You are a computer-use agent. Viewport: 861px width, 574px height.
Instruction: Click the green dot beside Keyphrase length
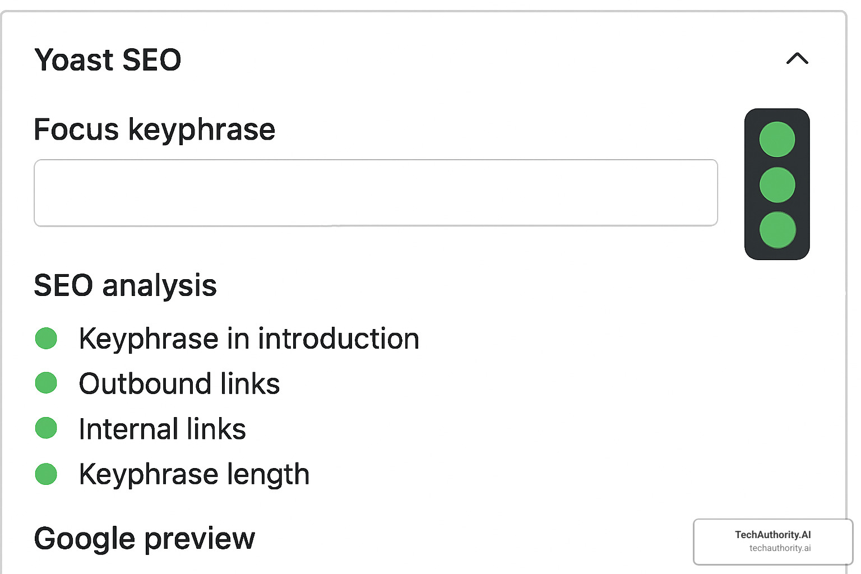coord(46,474)
